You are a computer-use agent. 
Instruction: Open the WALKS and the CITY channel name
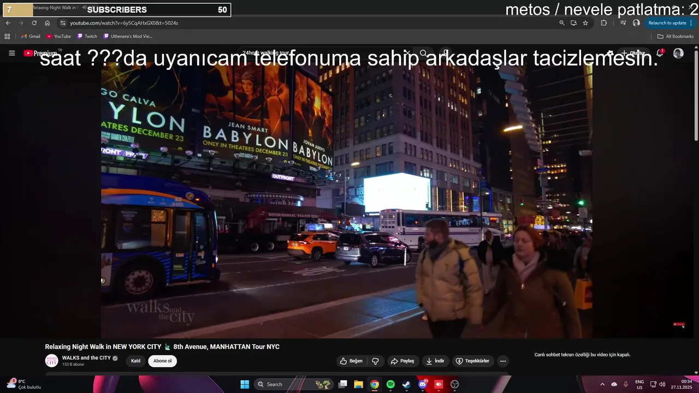(x=86, y=358)
